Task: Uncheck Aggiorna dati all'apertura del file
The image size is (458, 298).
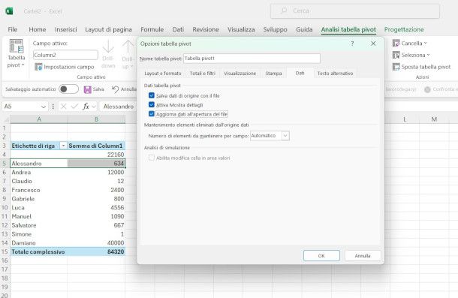Action: (152, 114)
